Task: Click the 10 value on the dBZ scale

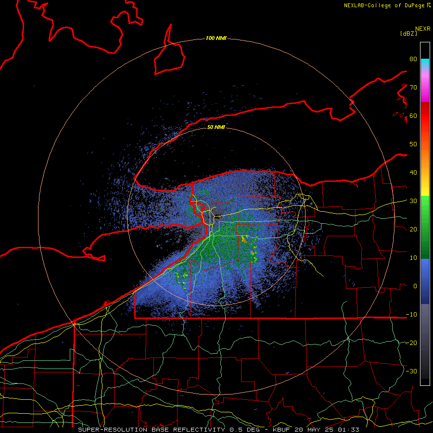Action: [413, 258]
